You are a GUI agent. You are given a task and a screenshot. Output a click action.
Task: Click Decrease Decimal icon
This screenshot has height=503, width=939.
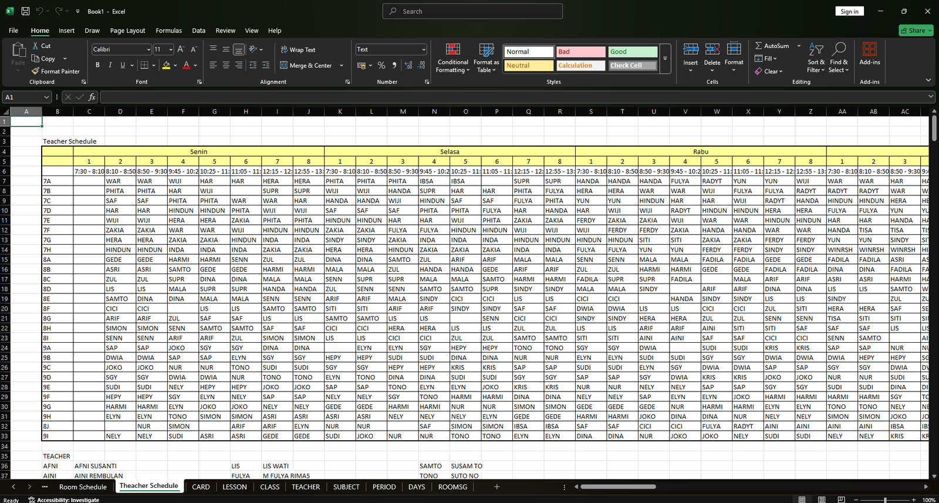click(422, 65)
